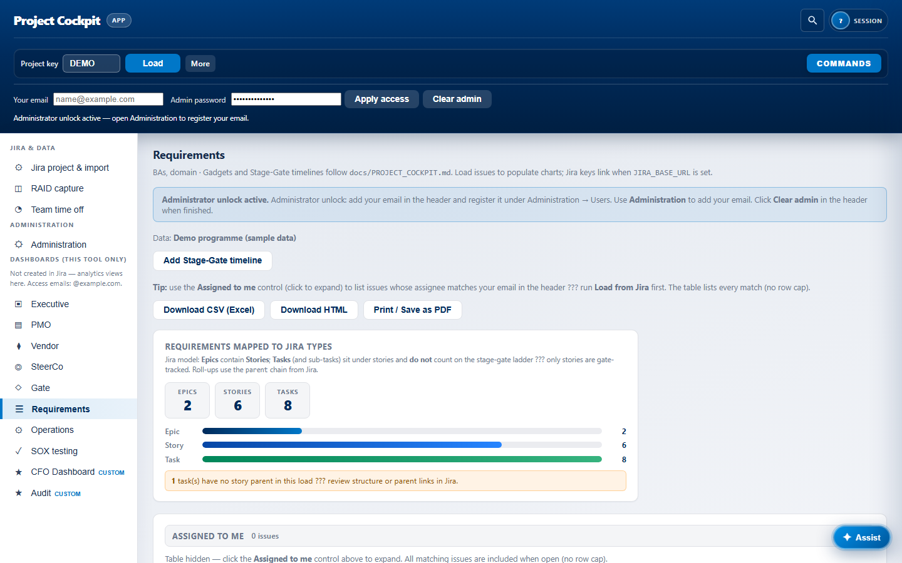Click the SteerCo target icon
This screenshot has width=902, height=563.
(x=19, y=367)
